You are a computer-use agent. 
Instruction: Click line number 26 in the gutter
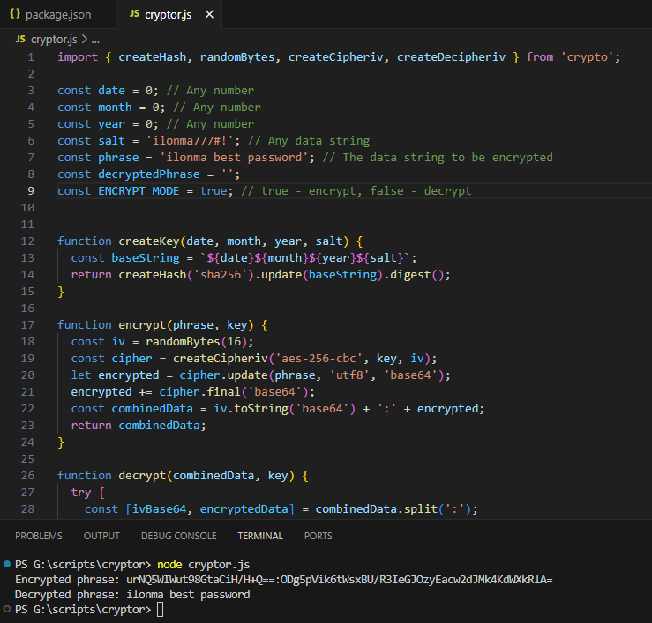(x=27, y=476)
